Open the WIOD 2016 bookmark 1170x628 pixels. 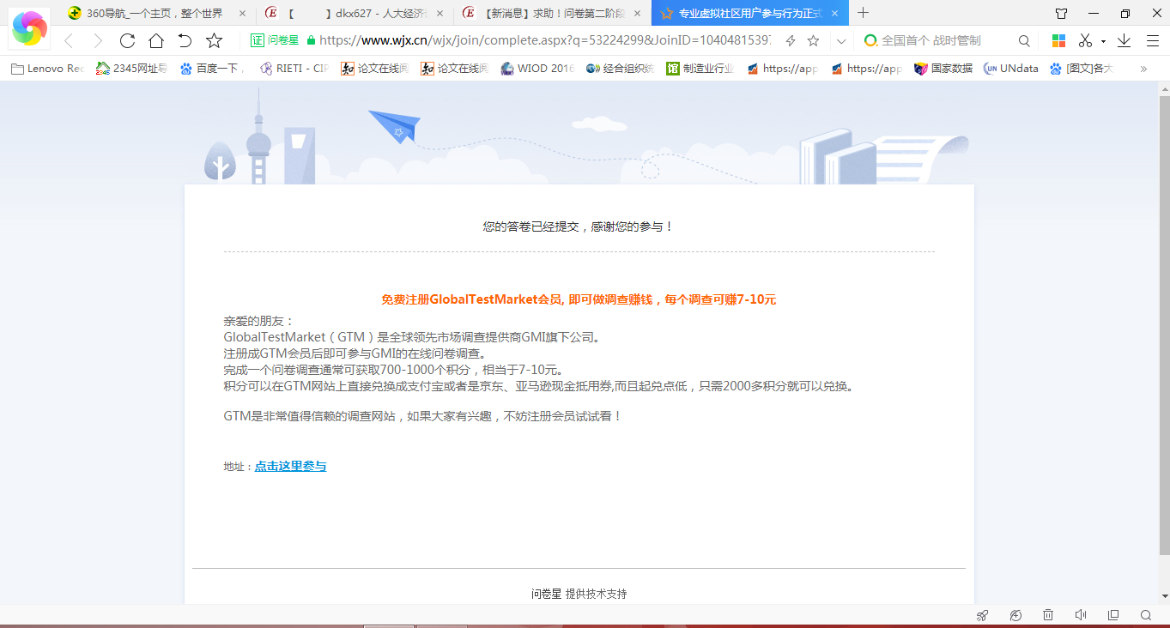click(x=537, y=69)
